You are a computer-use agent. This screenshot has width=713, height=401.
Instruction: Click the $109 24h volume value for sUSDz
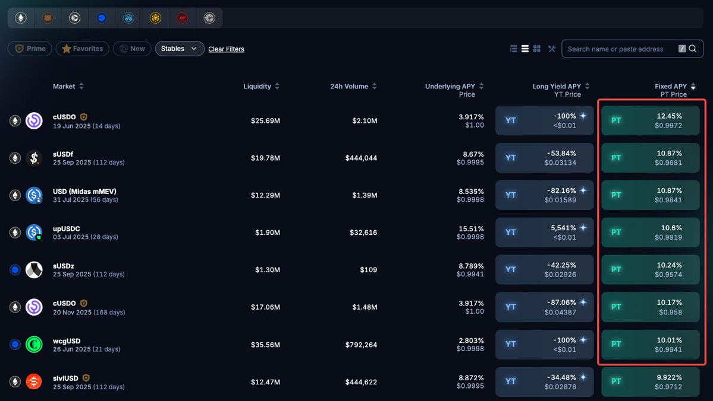(x=368, y=269)
